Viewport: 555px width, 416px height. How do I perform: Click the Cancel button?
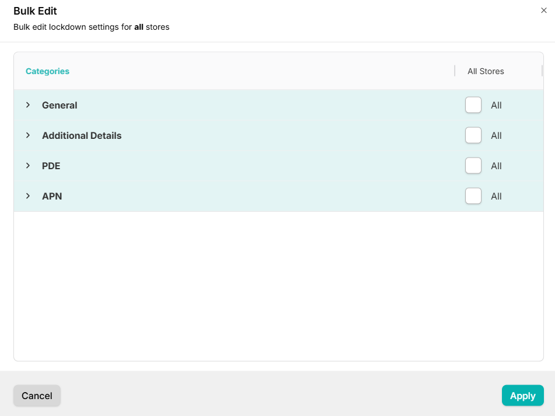37,396
